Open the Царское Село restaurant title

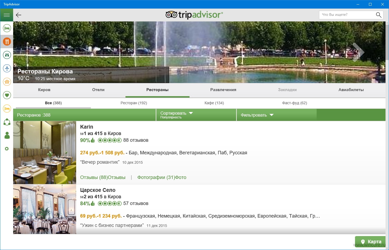98,190
